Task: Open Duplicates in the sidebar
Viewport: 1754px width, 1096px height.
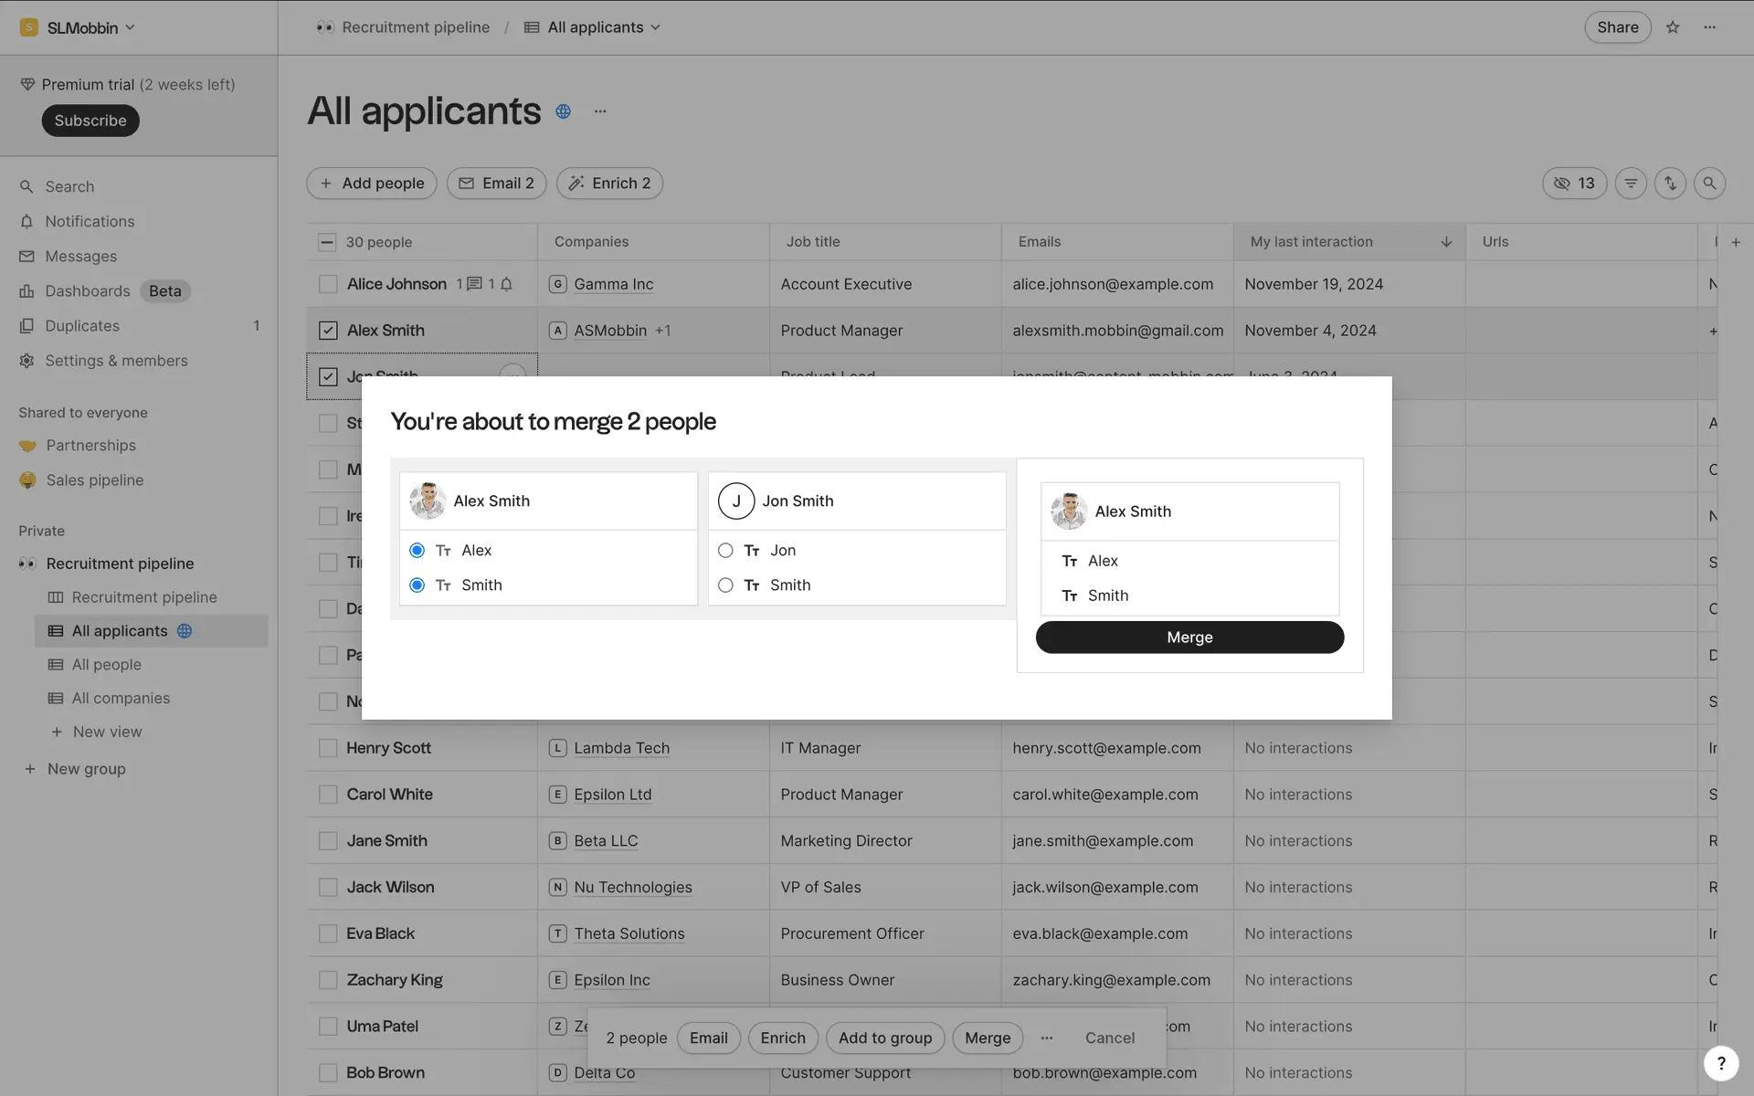Action: (82, 326)
